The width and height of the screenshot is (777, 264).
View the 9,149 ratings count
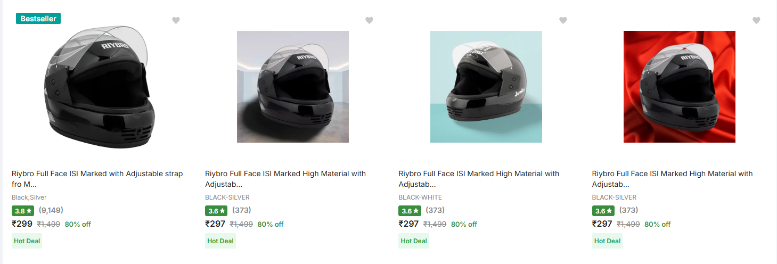coord(51,210)
